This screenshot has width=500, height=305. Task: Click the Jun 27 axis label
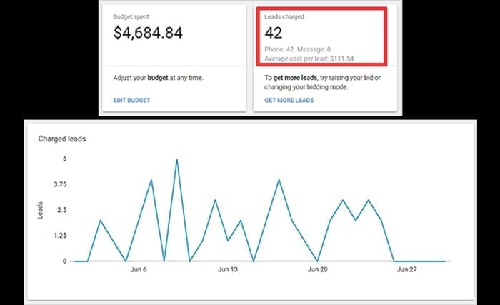[x=406, y=269]
